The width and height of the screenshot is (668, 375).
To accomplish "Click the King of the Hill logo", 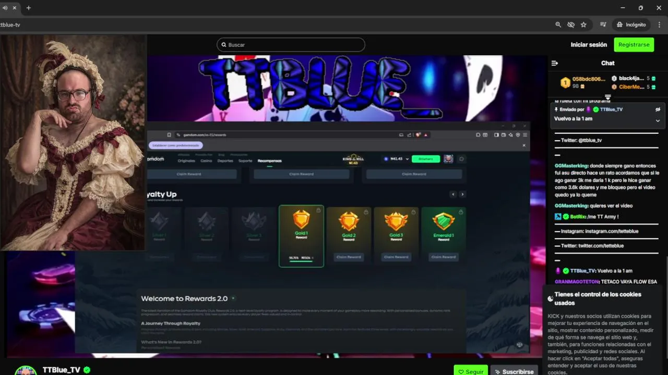I will [353, 159].
